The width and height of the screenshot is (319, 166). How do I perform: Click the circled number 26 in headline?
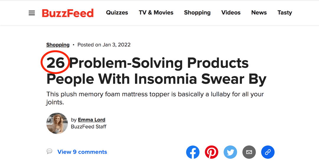[x=56, y=63]
